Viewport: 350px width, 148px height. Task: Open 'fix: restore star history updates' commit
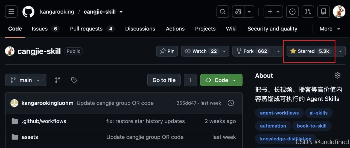(x=145, y=121)
